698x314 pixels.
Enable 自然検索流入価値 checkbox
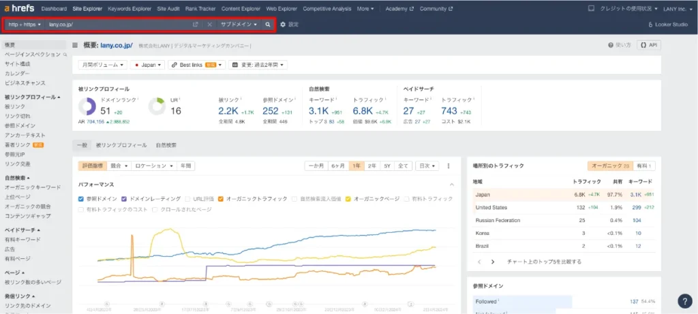294,199
